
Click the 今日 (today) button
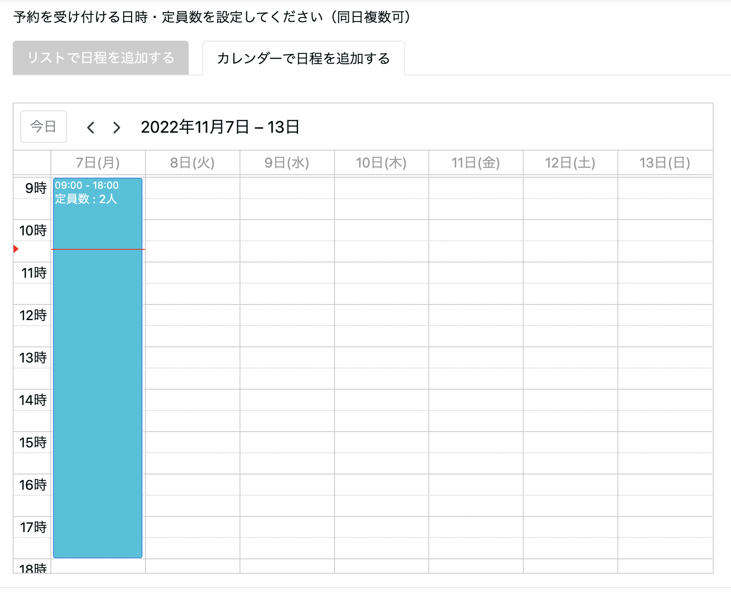point(44,127)
